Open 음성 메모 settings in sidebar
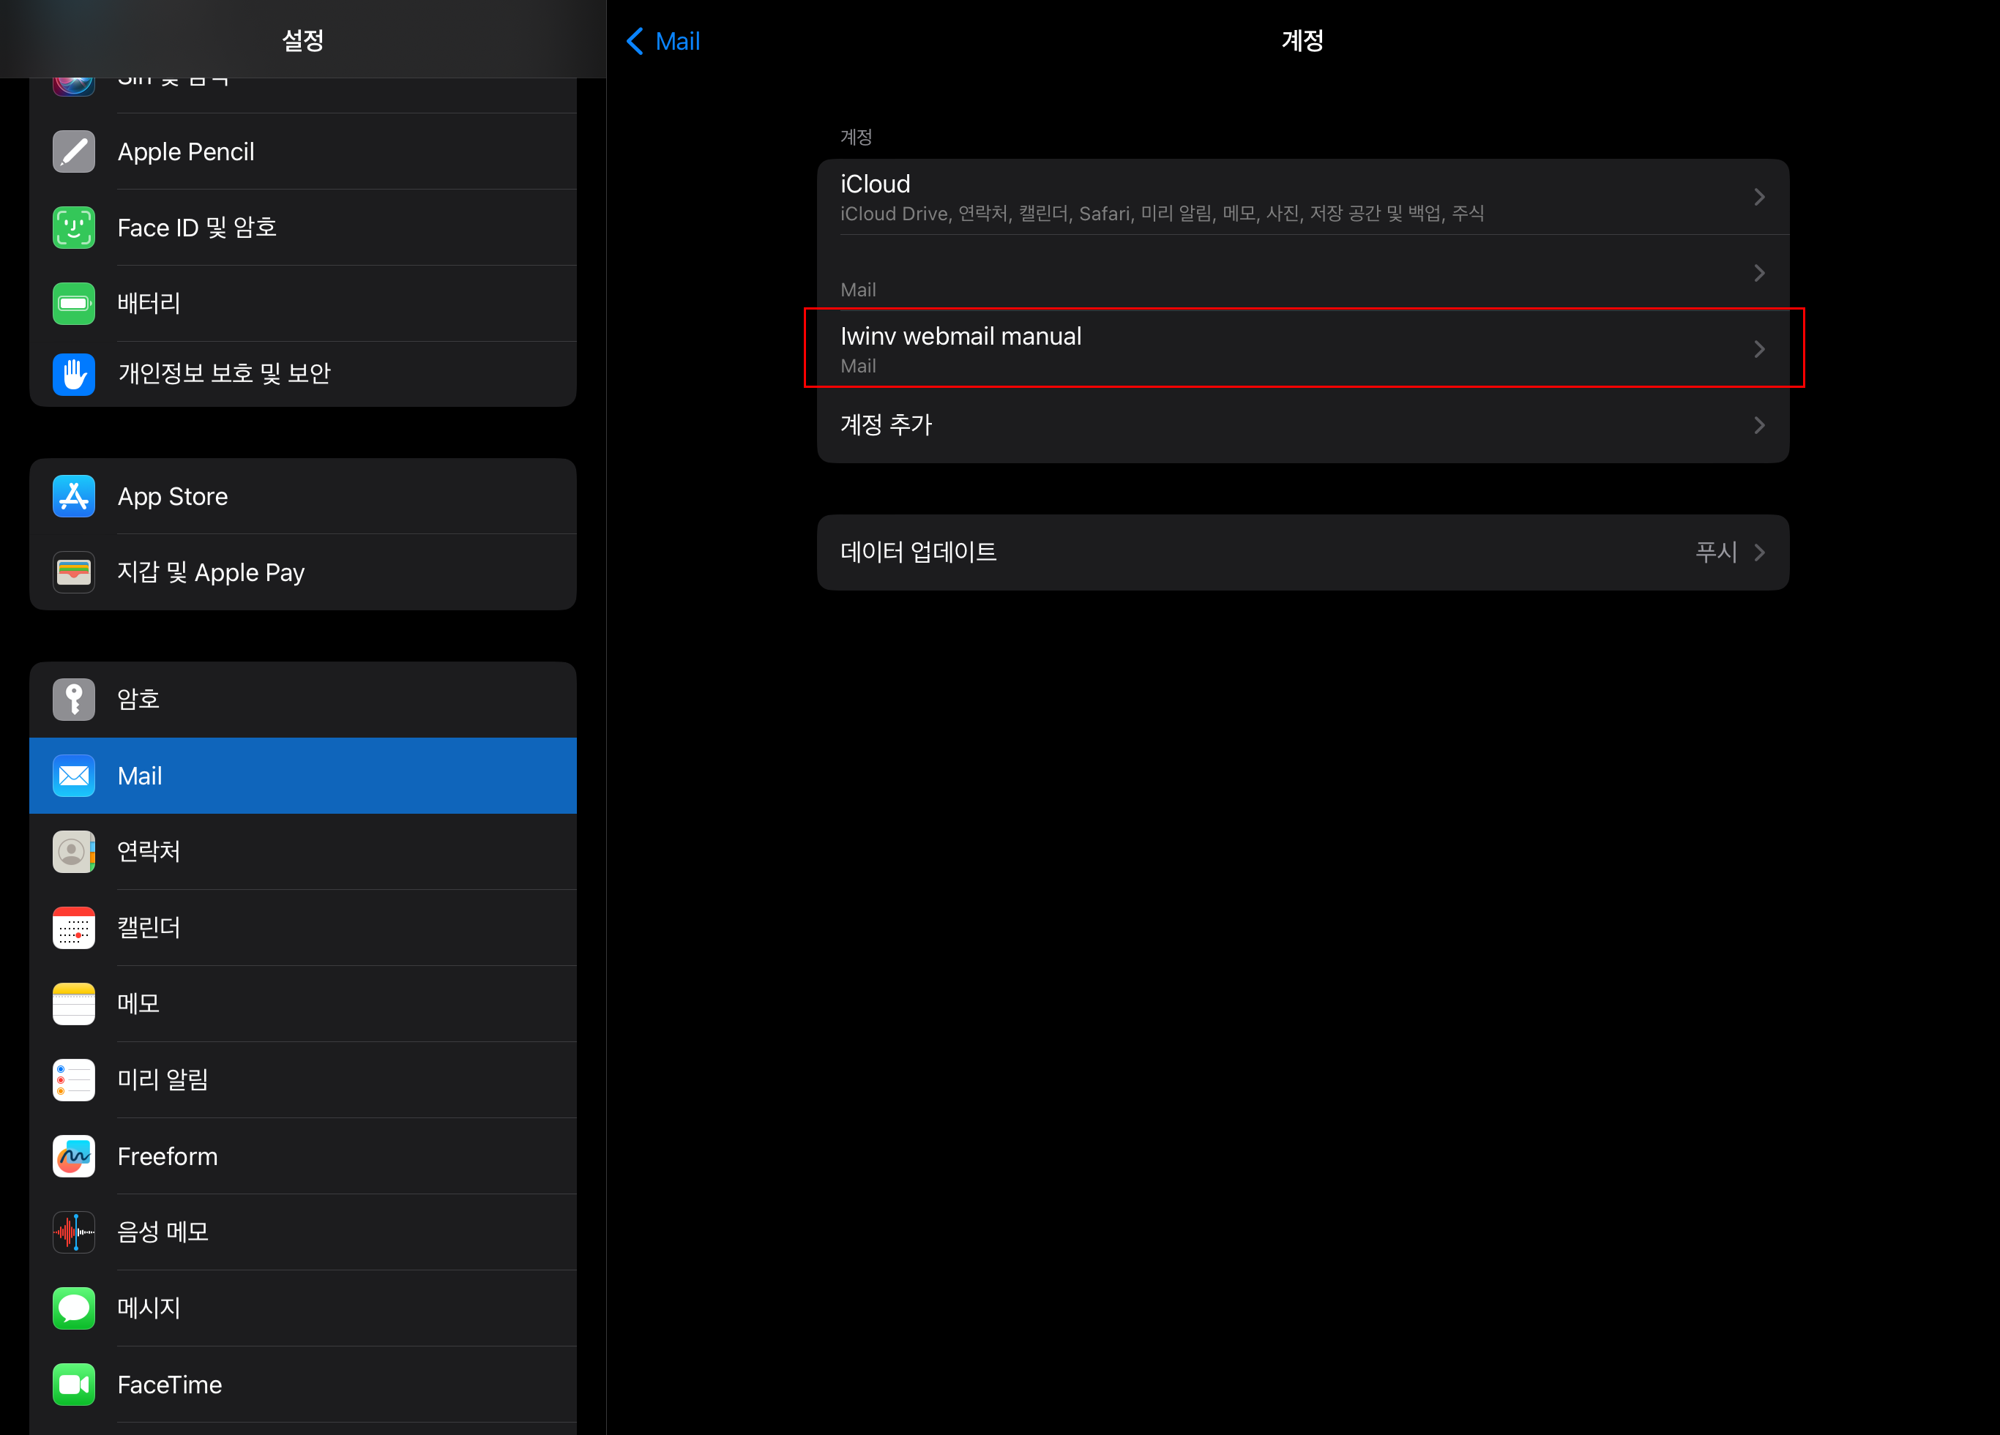Image resolution: width=2000 pixels, height=1435 pixels. [302, 1232]
